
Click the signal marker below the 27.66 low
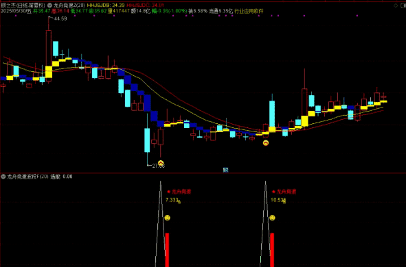click(161, 163)
